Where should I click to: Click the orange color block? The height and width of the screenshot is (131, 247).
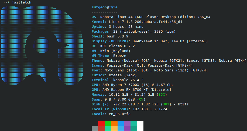(x=114, y=123)
